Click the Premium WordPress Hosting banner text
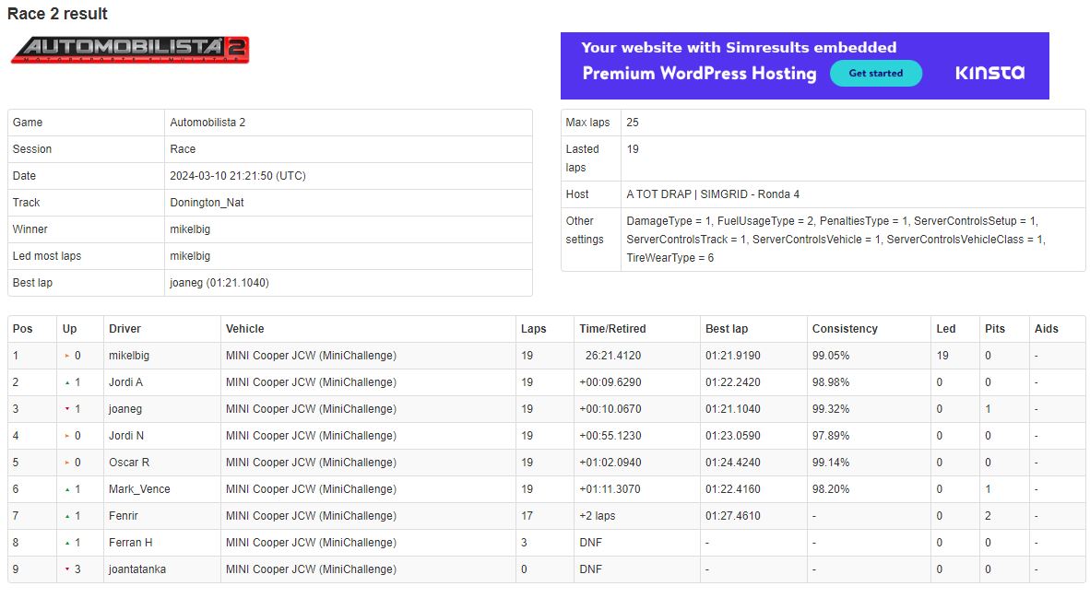 pos(699,73)
